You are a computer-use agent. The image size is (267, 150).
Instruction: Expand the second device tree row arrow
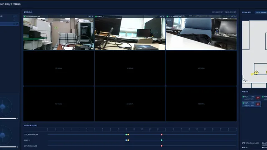tap(14, 20)
